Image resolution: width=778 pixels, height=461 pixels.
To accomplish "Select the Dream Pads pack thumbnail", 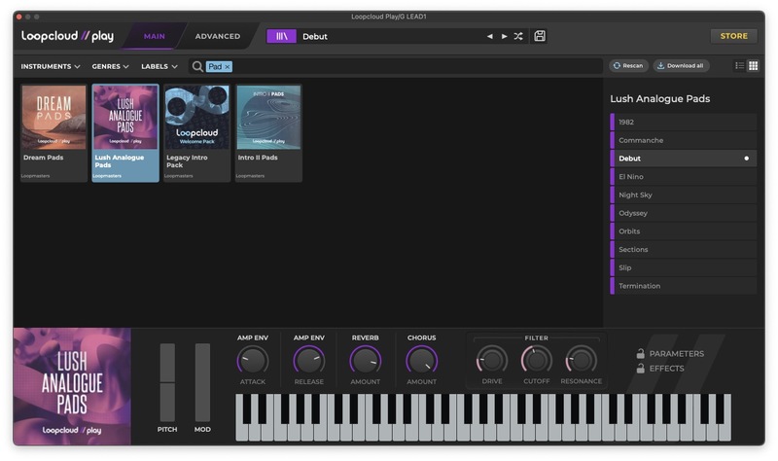I will coord(53,117).
